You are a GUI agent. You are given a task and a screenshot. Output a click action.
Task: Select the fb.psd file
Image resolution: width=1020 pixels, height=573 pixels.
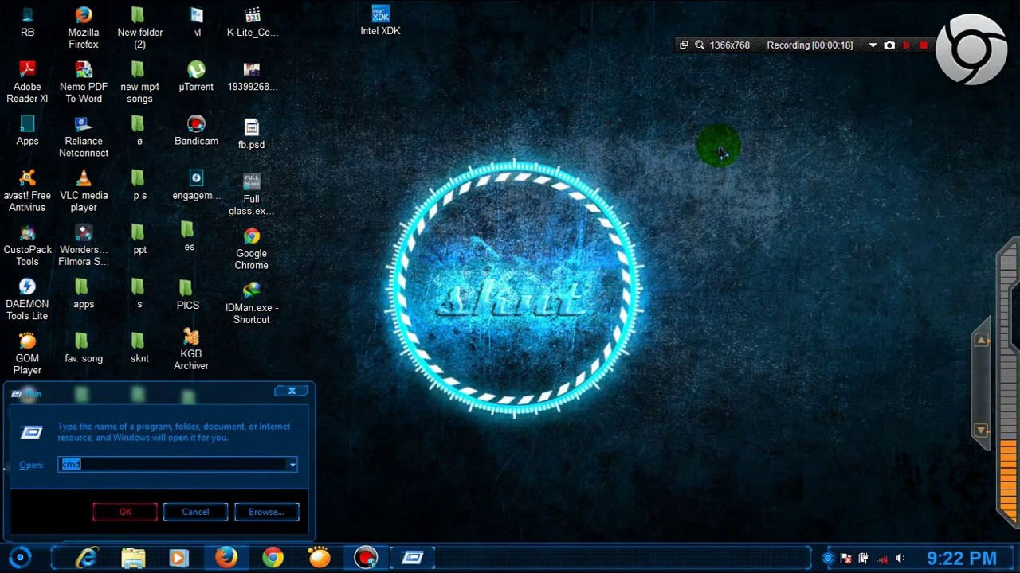[251, 134]
